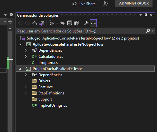Open the editor tab list dropdown arrow
Image resolution: width=157 pixels, height=132 pixels.
point(5,15)
